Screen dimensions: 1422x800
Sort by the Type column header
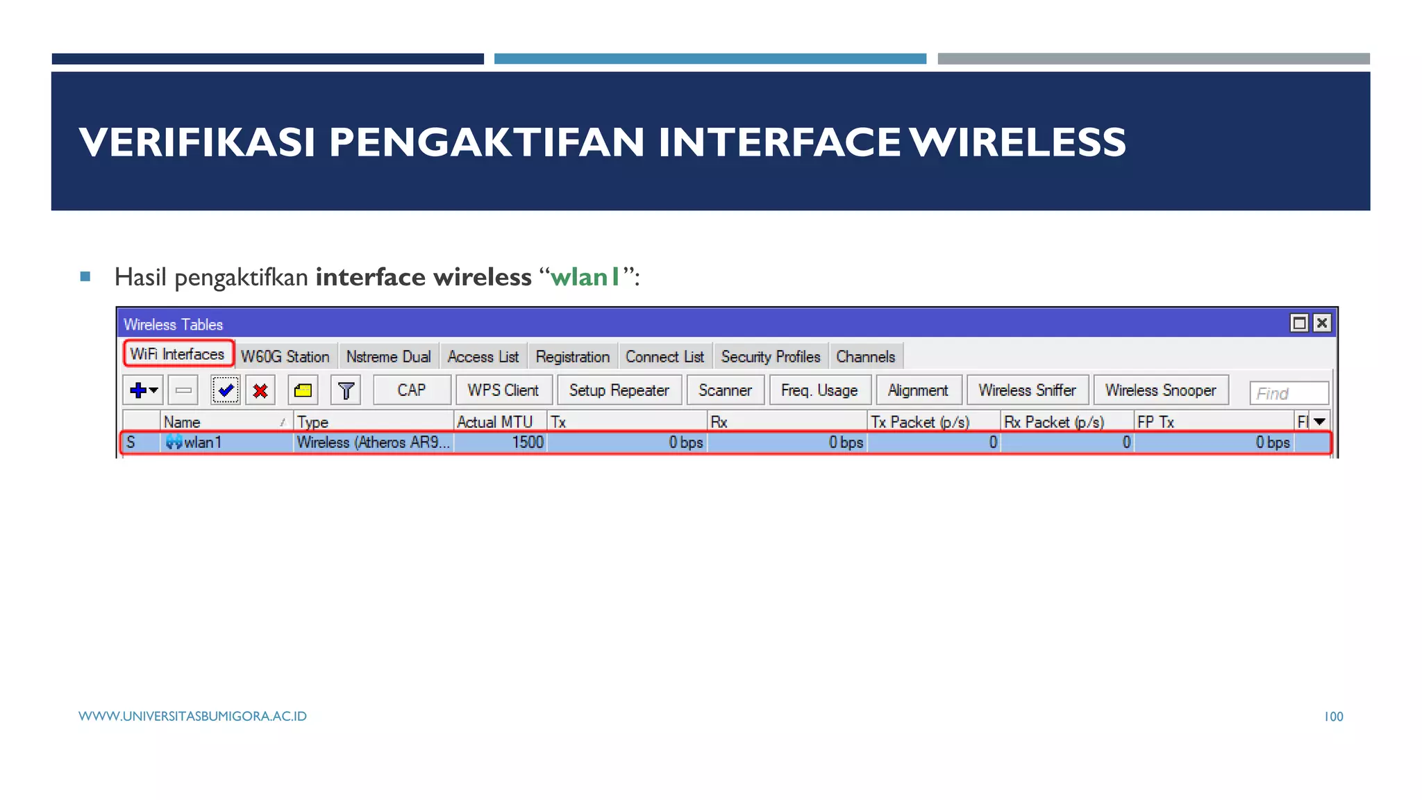(x=374, y=422)
